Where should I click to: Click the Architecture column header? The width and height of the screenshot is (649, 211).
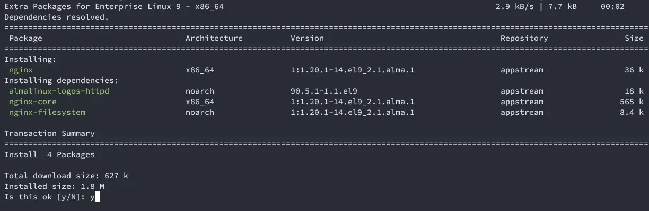click(214, 38)
